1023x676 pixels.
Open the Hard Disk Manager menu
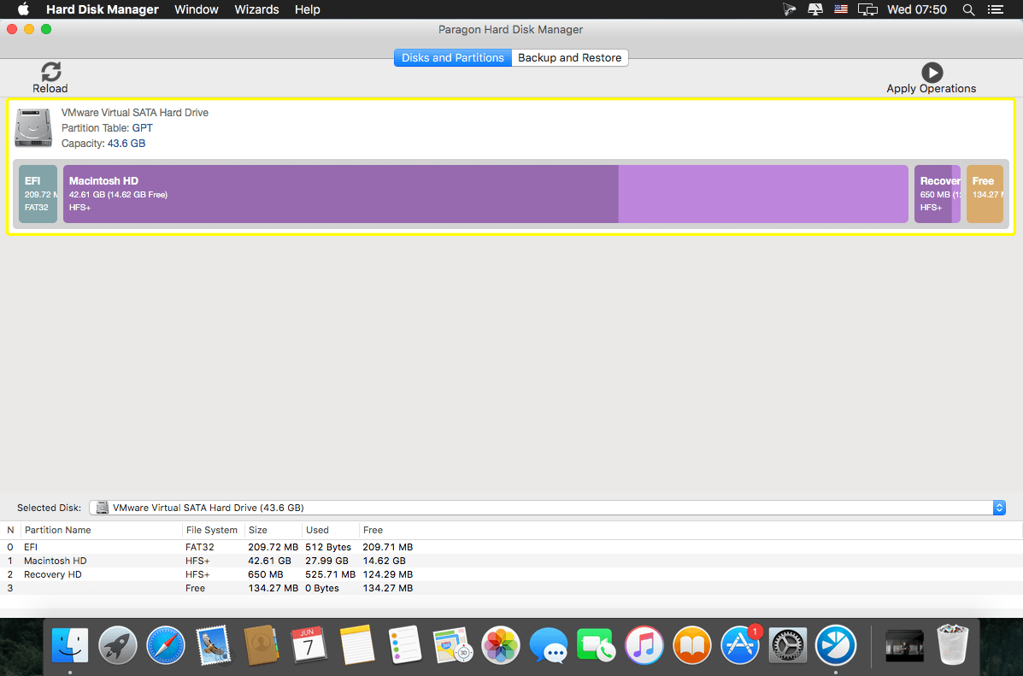[103, 9]
